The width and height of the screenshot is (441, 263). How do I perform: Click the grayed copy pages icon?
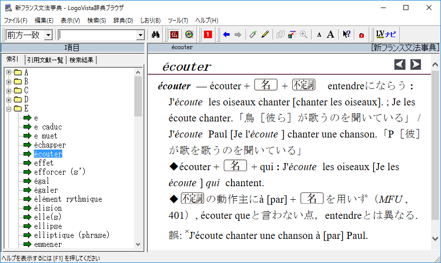(x=281, y=35)
